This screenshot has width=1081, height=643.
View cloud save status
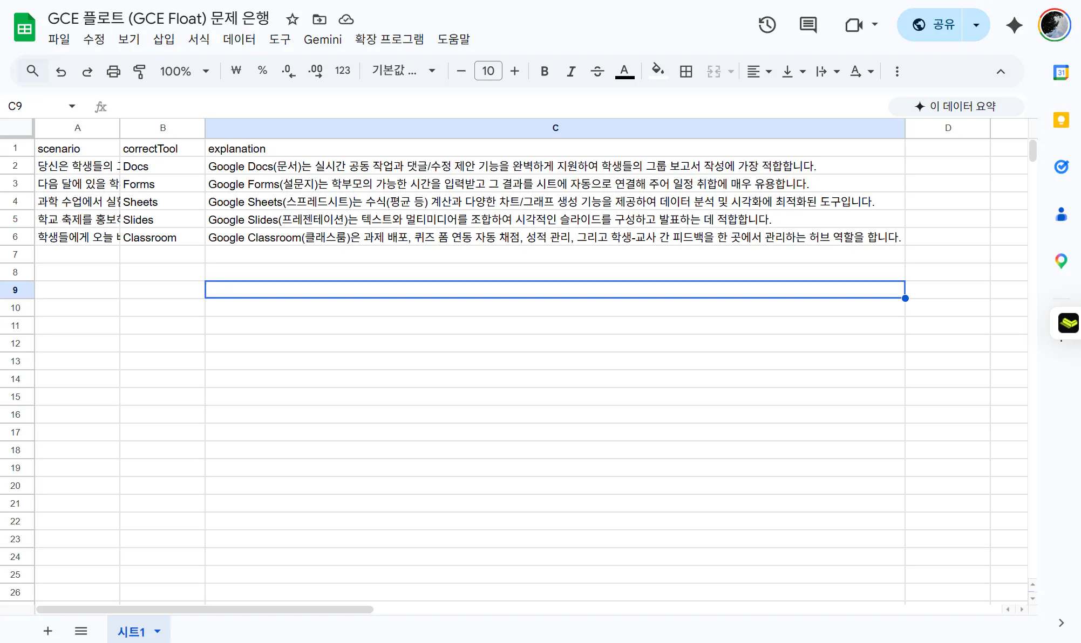(x=346, y=19)
